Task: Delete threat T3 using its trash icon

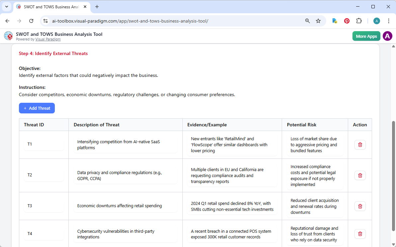Action: pyautogui.click(x=360, y=206)
